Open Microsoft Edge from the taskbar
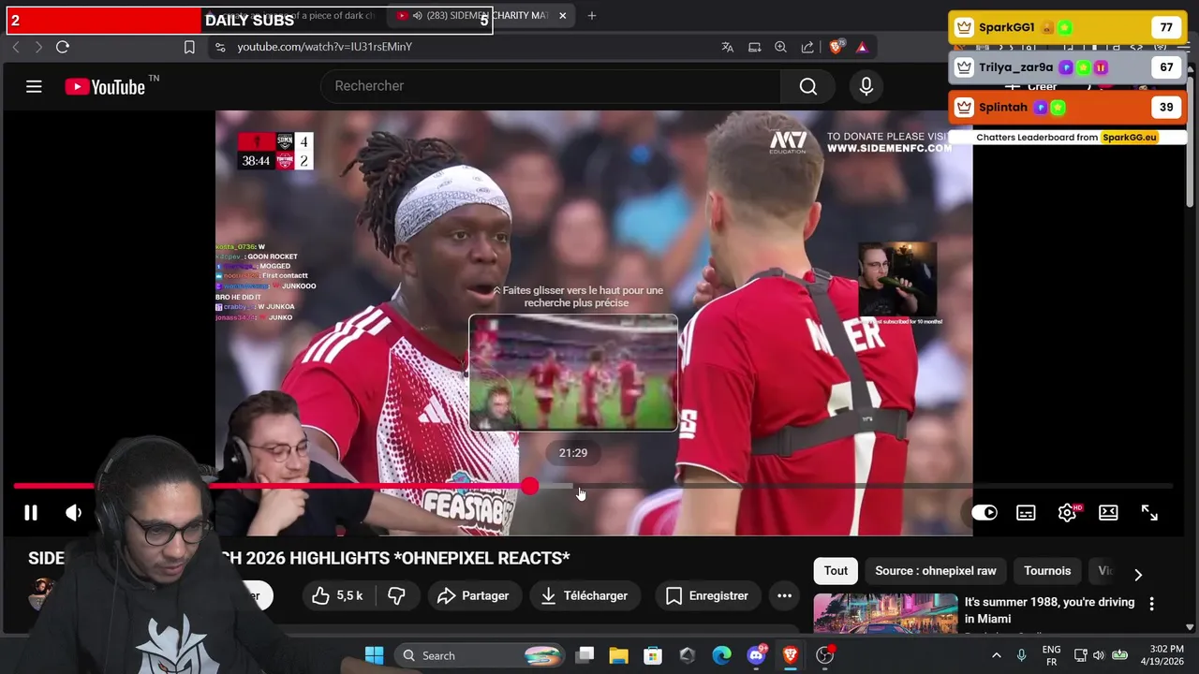The image size is (1199, 674). click(x=721, y=655)
